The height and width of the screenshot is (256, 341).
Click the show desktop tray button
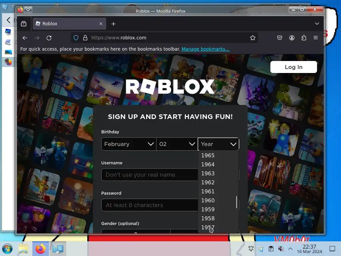coord(332,249)
